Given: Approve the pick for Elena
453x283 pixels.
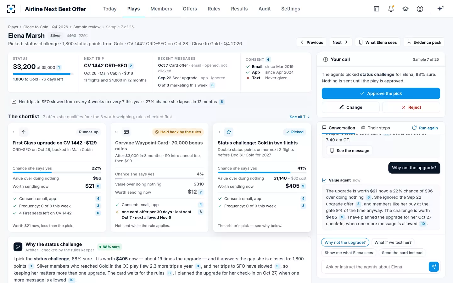Looking at the screenshot, I should pos(381,93).
